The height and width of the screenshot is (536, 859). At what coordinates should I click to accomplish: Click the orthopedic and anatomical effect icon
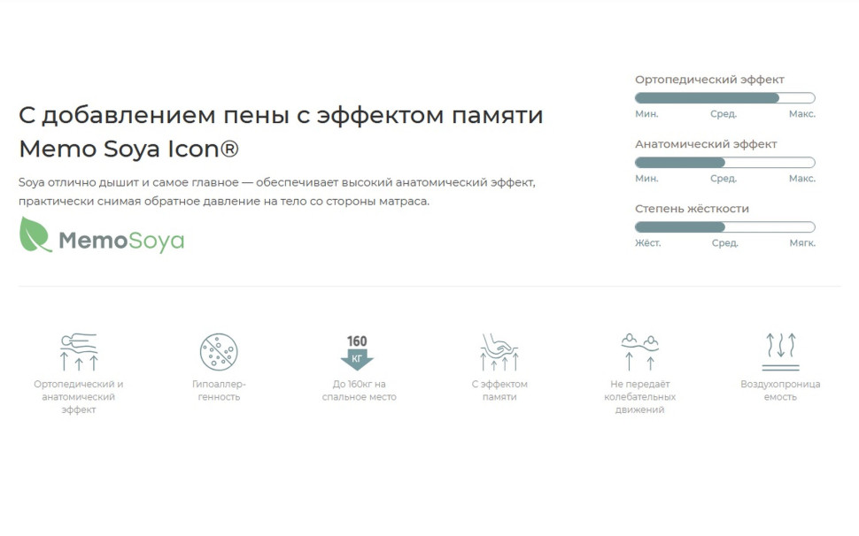(x=78, y=351)
